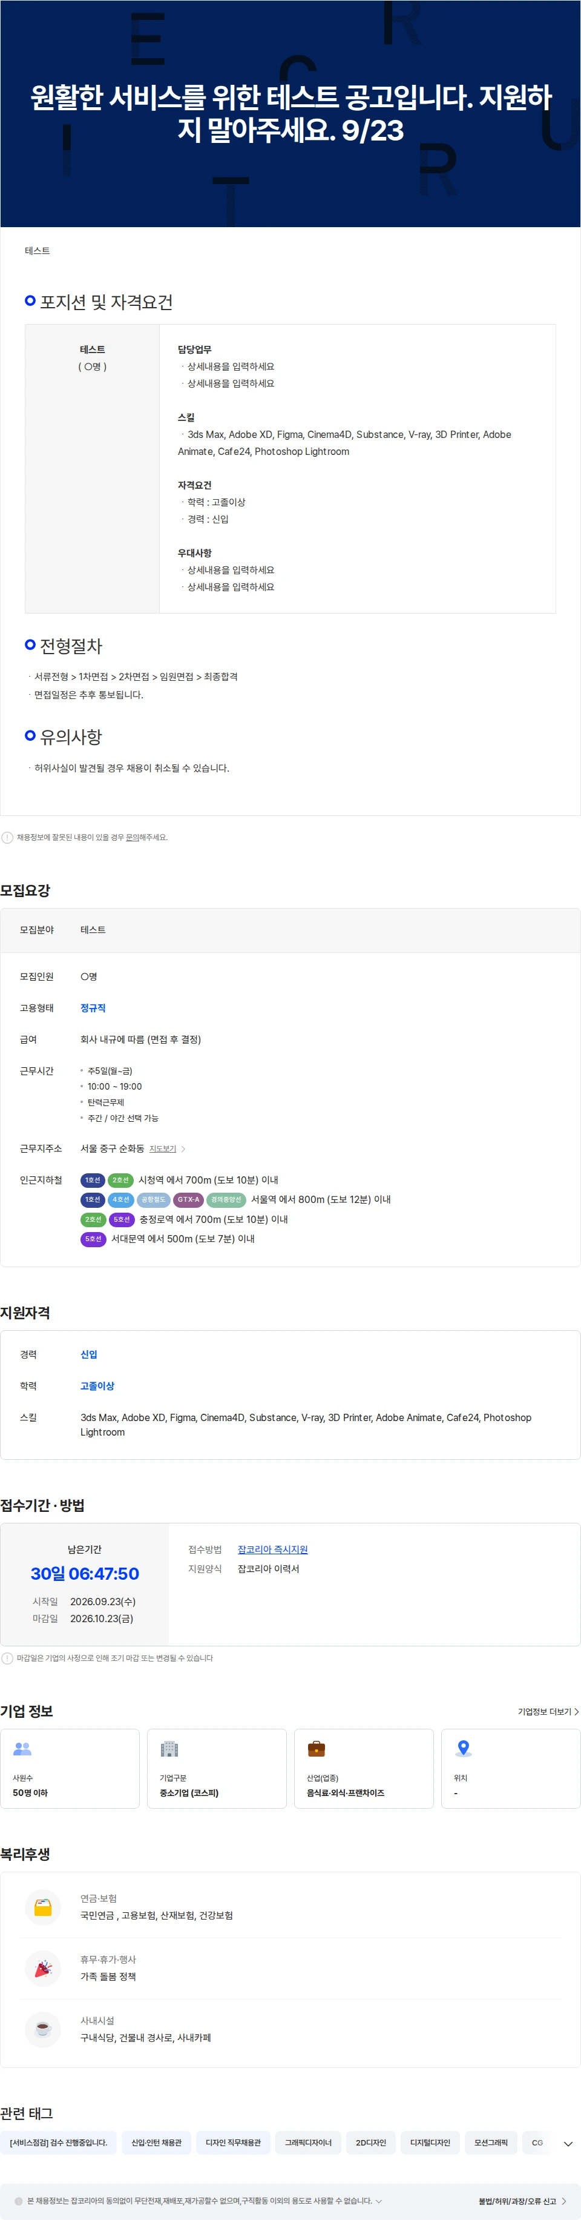Click the 휴무·휴가·행사 party icon

pyautogui.click(x=43, y=1969)
